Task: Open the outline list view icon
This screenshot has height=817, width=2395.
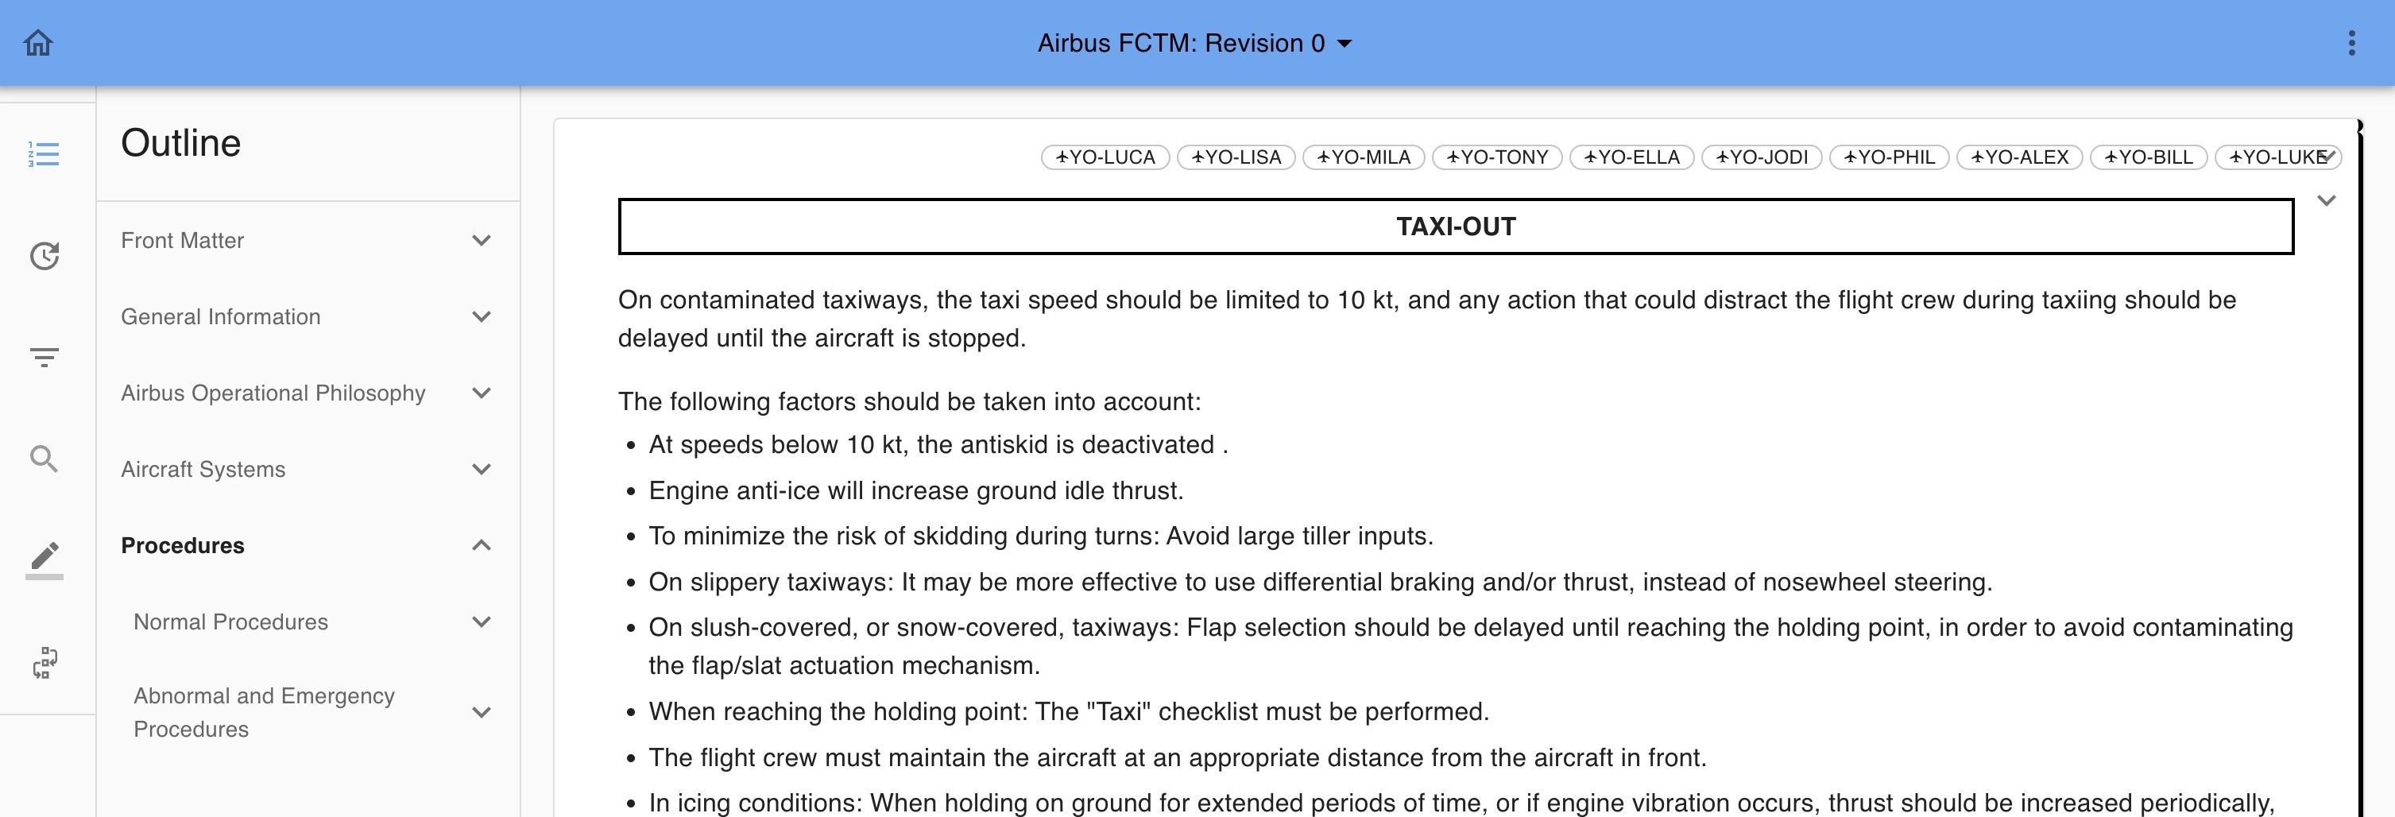Action: tap(44, 154)
